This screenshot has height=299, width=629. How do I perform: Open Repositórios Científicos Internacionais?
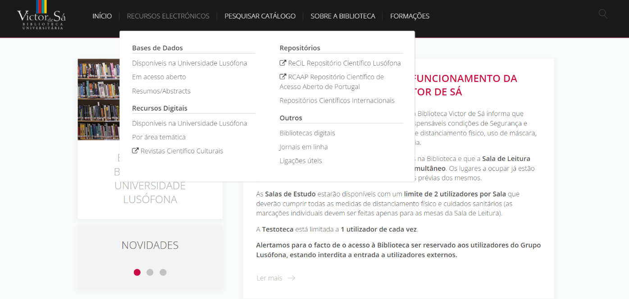(337, 100)
